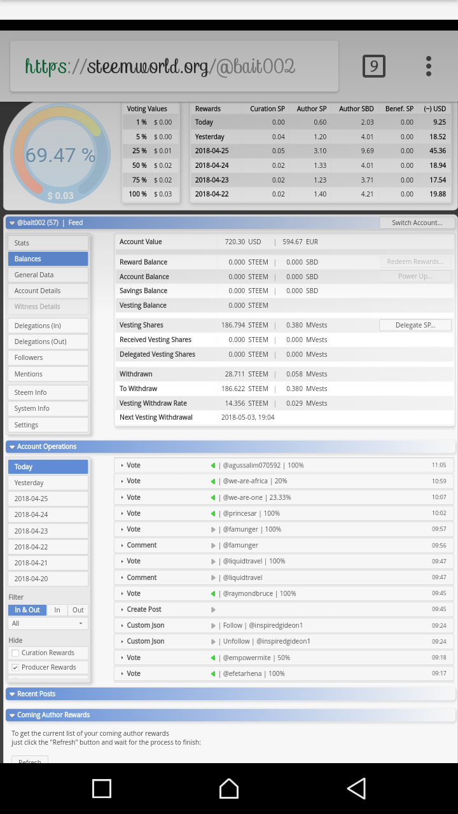
Task: Collapse the @bait002 (57) section header arrow
Action: click(12, 223)
